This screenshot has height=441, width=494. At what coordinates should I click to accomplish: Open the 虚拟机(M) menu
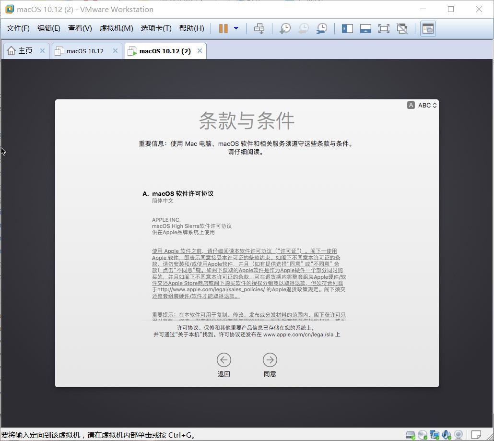116,28
